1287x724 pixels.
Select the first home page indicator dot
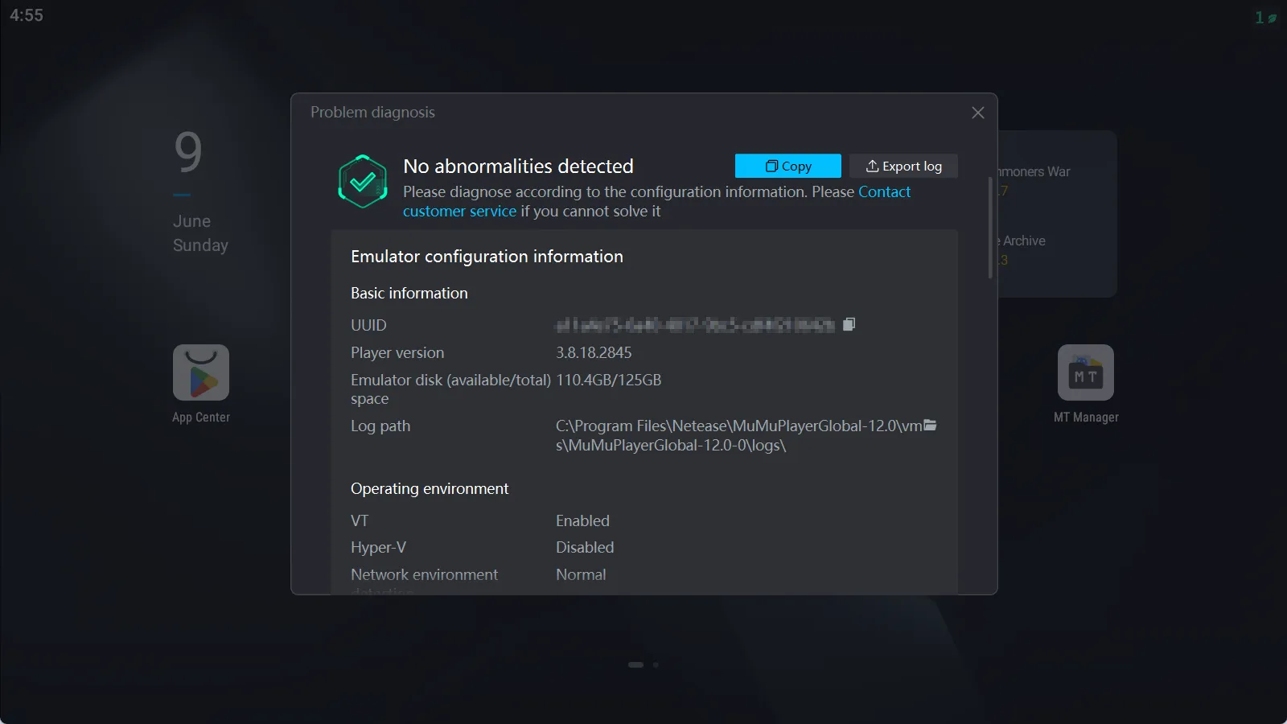click(635, 665)
